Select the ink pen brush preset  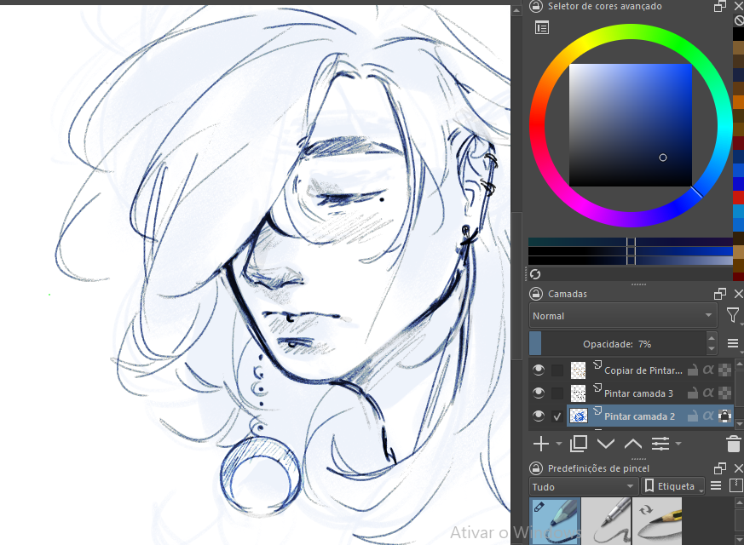(x=607, y=520)
